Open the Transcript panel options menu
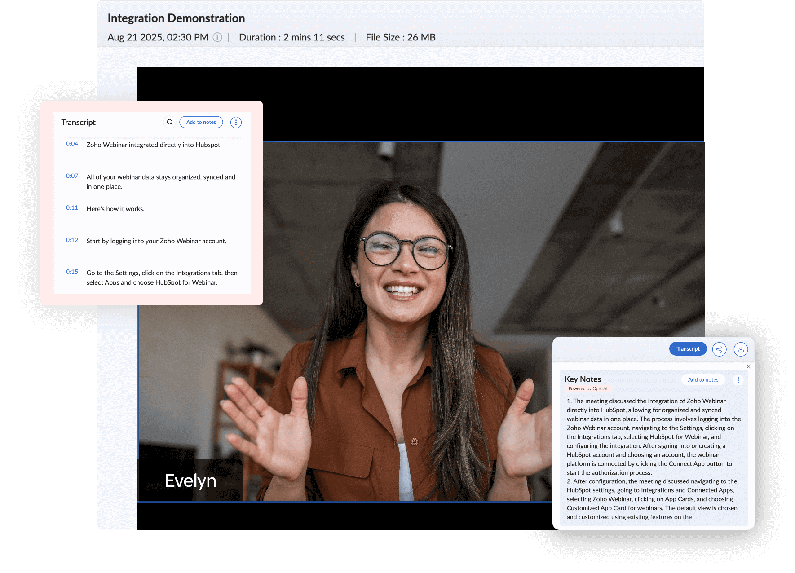Viewport: 795px width, 573px height. coord(236,122)
